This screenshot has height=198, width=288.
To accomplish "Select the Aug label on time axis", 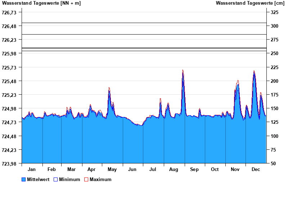I will 174,170.
